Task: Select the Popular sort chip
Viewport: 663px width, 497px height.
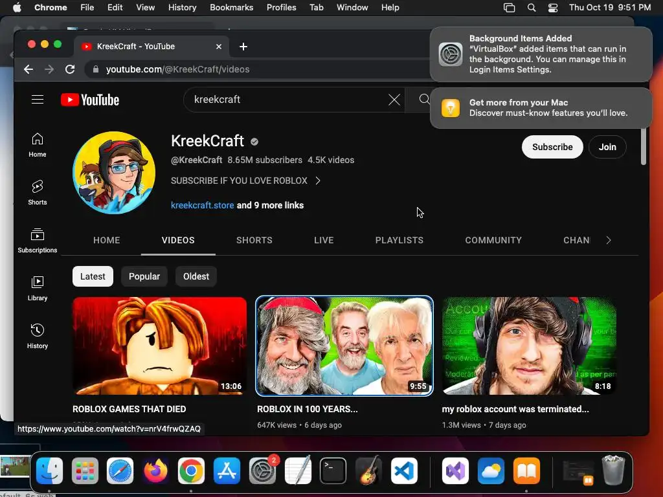Action: (144, 276)
